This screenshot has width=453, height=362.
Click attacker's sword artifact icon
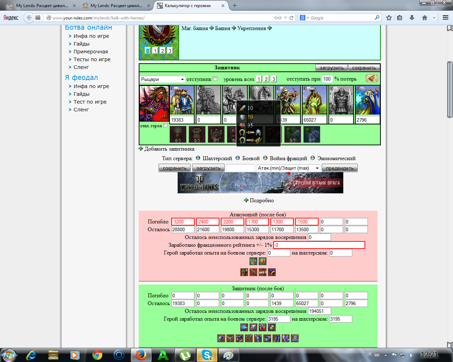[x=253, y=272]
